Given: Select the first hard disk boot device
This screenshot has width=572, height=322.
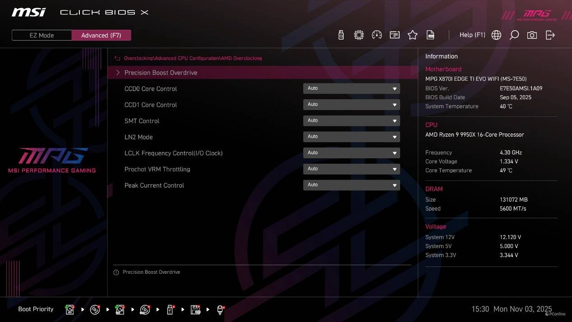Looking at the screenshot, I should coord(70,309).
